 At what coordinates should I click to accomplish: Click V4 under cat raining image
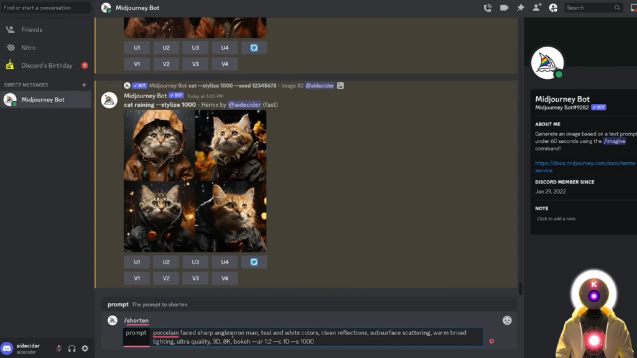pos(225,278)
